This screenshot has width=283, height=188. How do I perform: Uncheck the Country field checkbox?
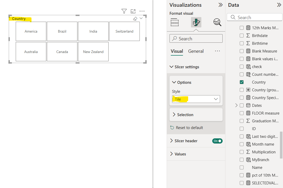[242, 82]
